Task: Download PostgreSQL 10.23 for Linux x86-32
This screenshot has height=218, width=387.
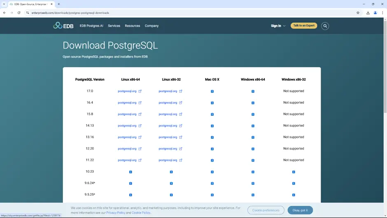Action: (x=171, y=171)
